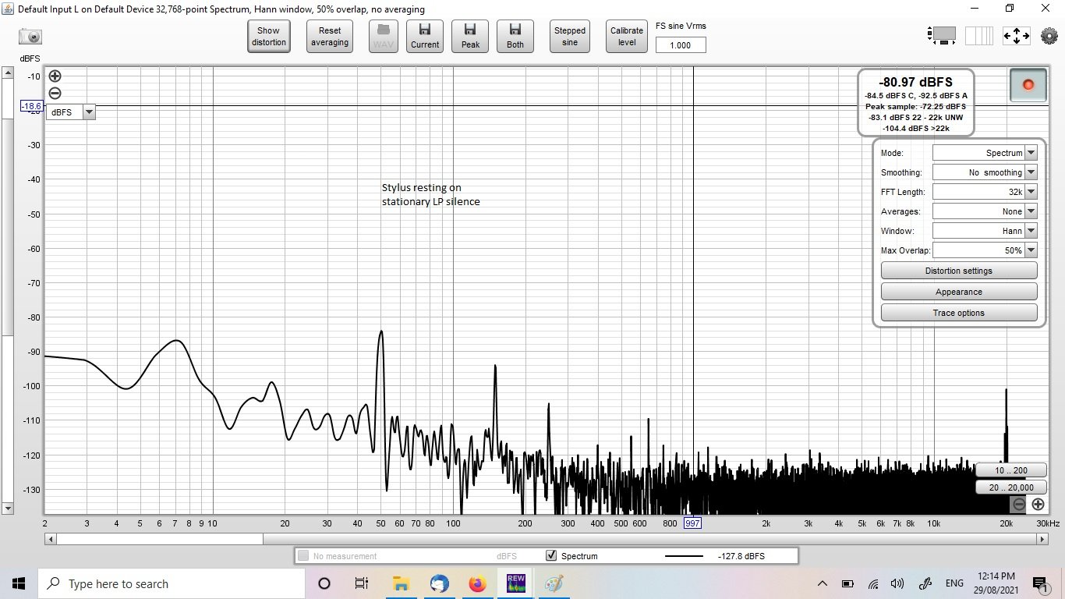Toggle the Show distortion button
The height and width of the screenshot is (599, 1065).
tap(269, 37)
